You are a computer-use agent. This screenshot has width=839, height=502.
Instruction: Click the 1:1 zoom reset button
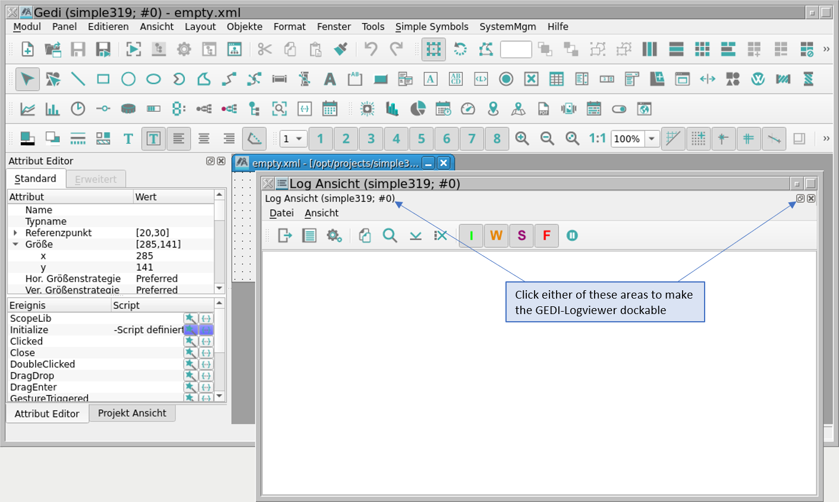(x=597, y=139)
